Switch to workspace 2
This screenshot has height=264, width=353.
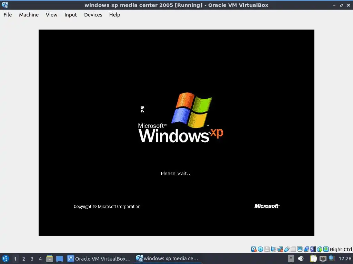point(24,259)
